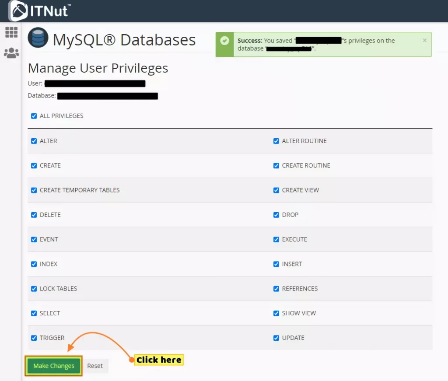Toggle the SHOW VIEW checkbox

(276, 313)
